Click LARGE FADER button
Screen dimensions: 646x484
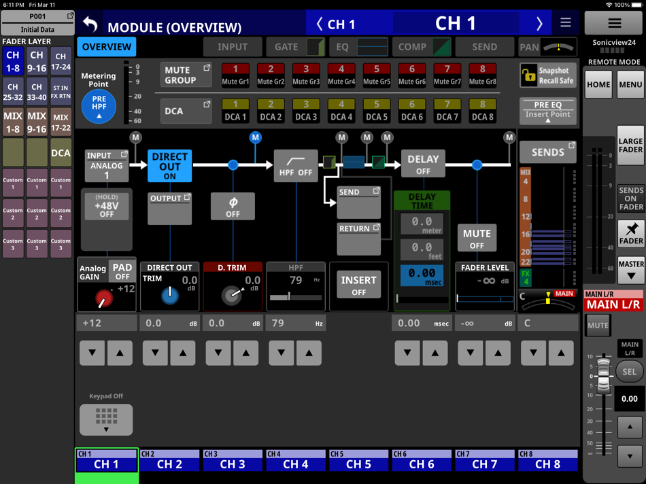tap(631, 145)
